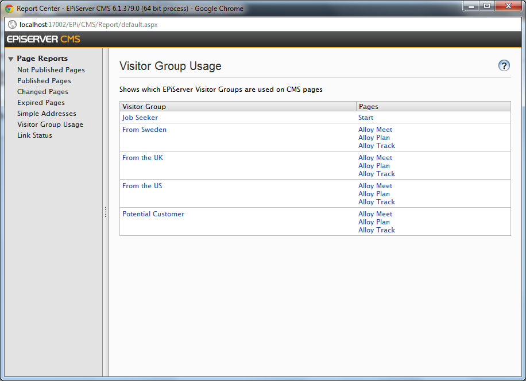Image resolution: width=526 pixels, height=381 pixels.
Task: Select Changed Pages report
Action: coord(42,92)
